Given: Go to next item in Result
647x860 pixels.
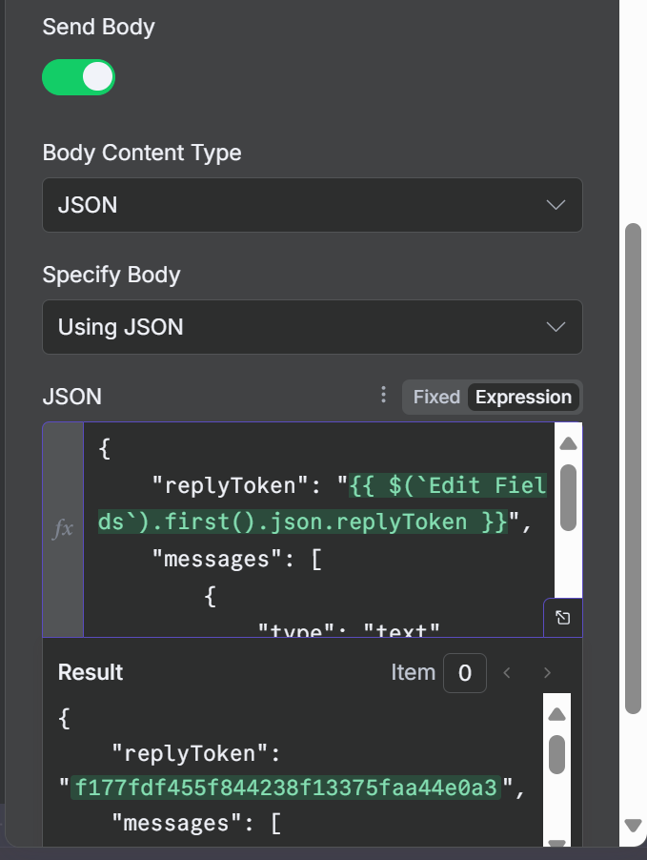Looking at the screenshot, I should pyautogui.click(x=547, y=673).
